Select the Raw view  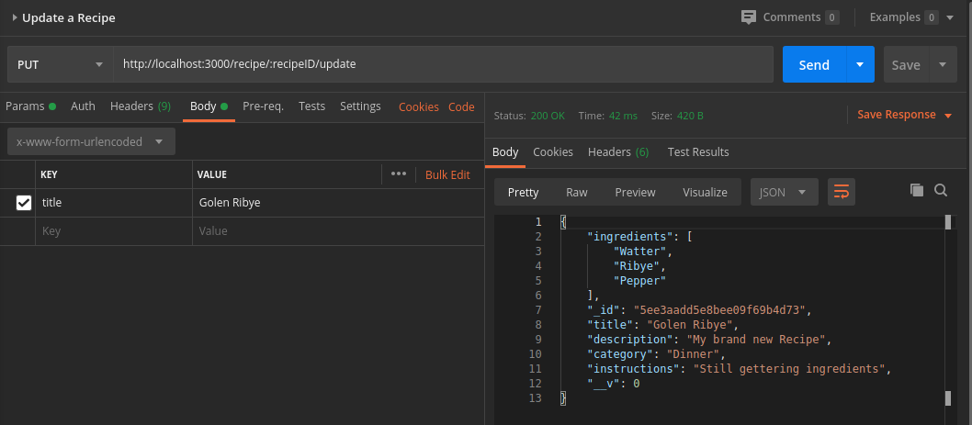coord(577,192)
